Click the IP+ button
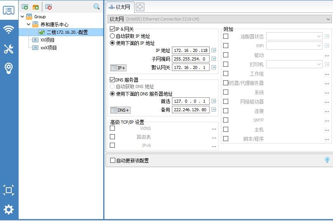The image size is (333, 221). [x=118, y=68]
